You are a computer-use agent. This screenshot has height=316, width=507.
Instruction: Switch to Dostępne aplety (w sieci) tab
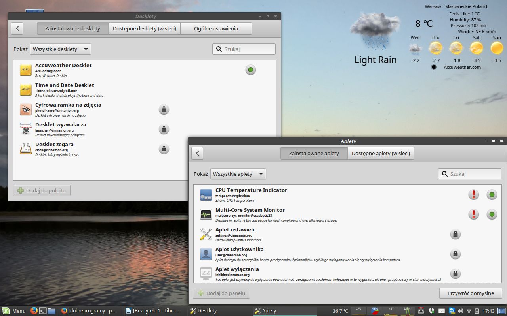pyautogui.click(x=381, y=153)
